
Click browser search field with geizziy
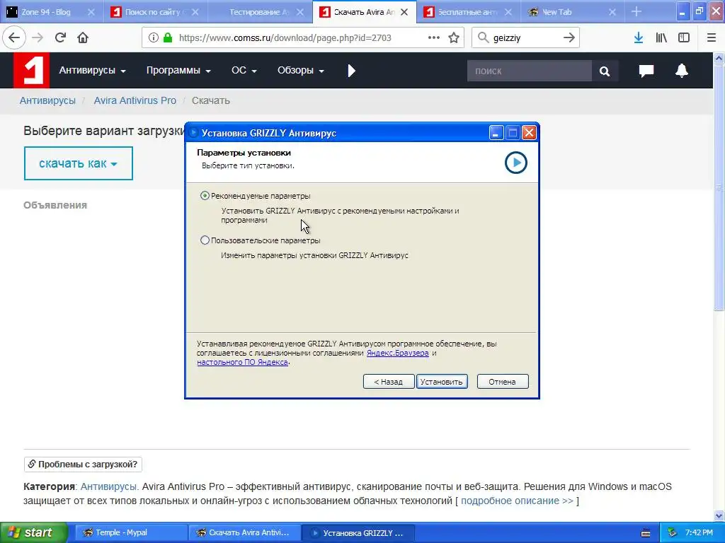tap(525, 37)
